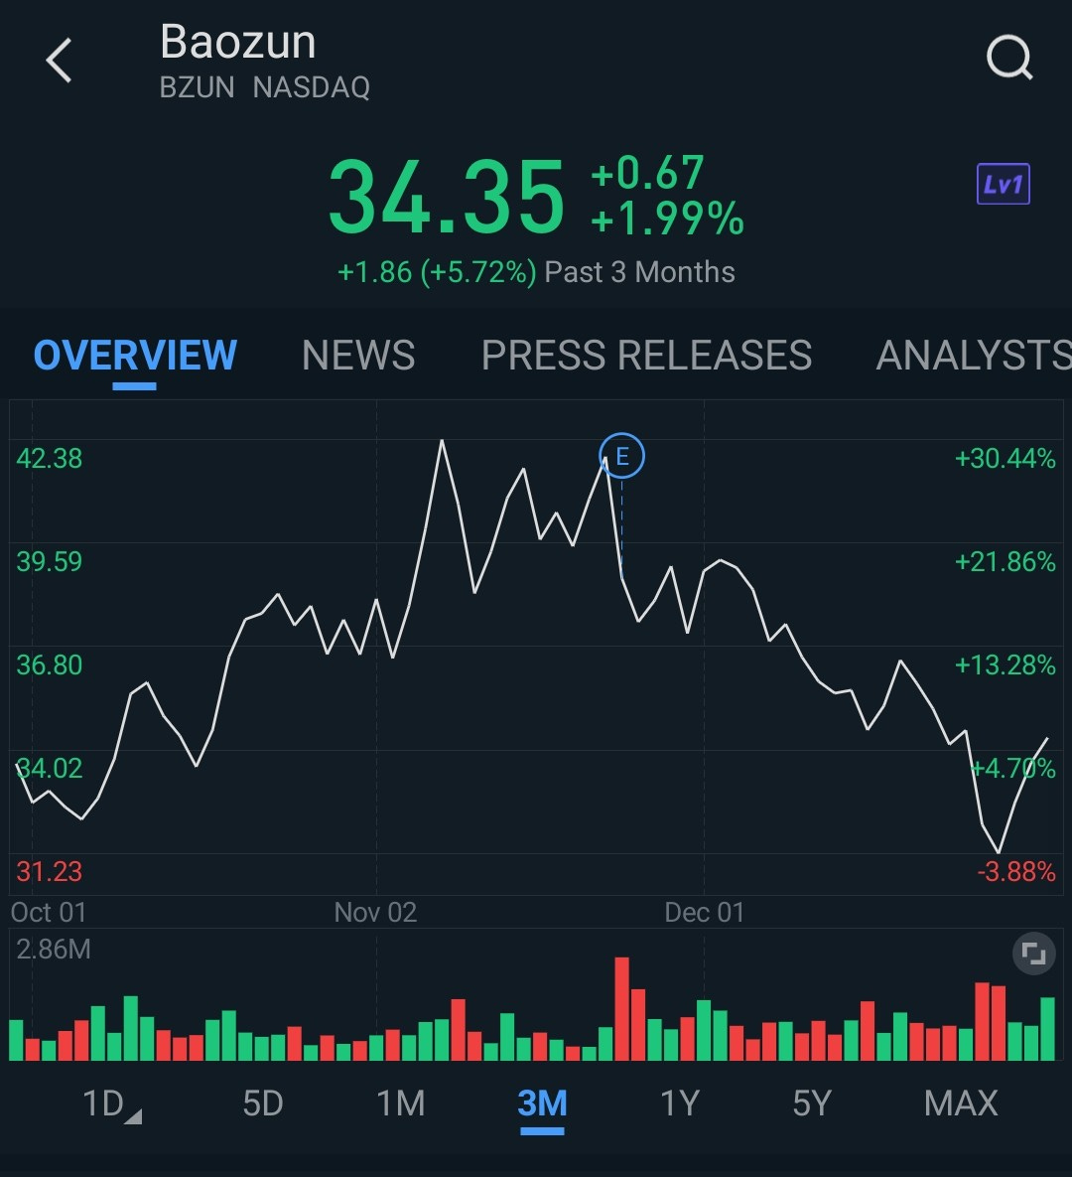Tap the +1.99% daily change
The image size is (1072, 1177).
pos(667,219)
